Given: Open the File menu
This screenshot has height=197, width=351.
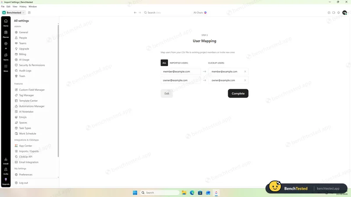Looking at the screenshot, I should coord(3,7).
